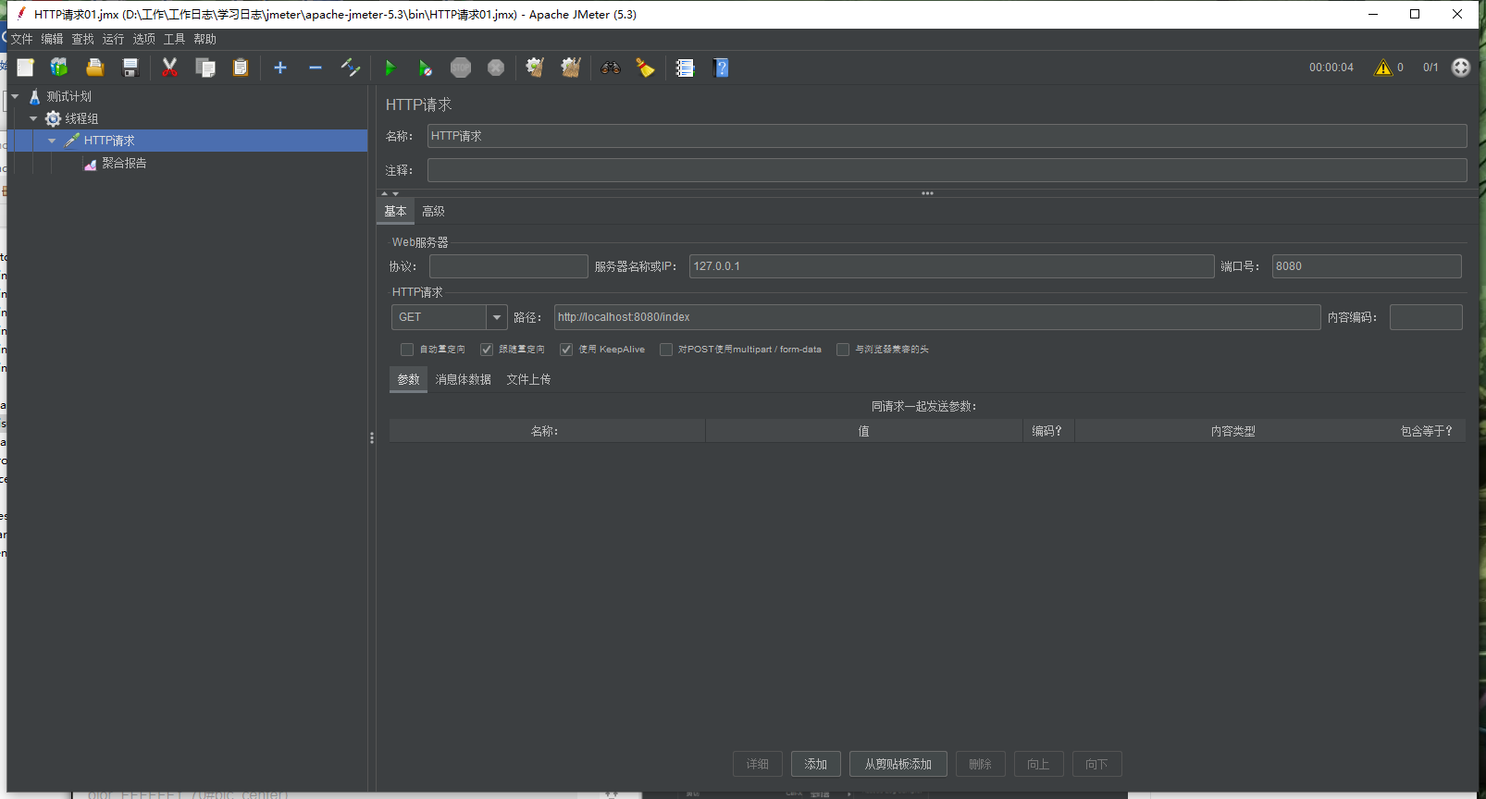Start test with no pauses icon
This screenshot has width=1486, height=799.
pyautogui.click(x=425, y=68)
